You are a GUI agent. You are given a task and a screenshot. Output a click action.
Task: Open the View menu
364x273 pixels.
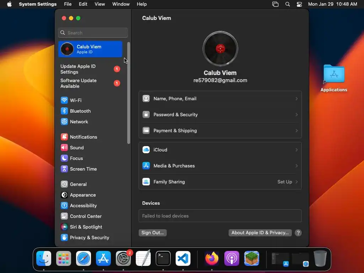100,4
